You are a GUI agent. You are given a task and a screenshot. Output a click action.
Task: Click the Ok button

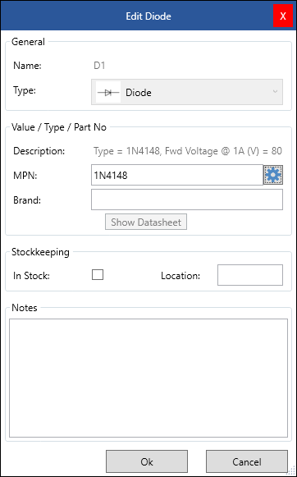147,461
